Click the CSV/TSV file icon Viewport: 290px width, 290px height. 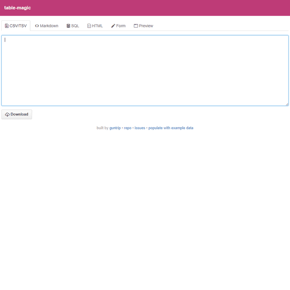[x=7, y=26]
